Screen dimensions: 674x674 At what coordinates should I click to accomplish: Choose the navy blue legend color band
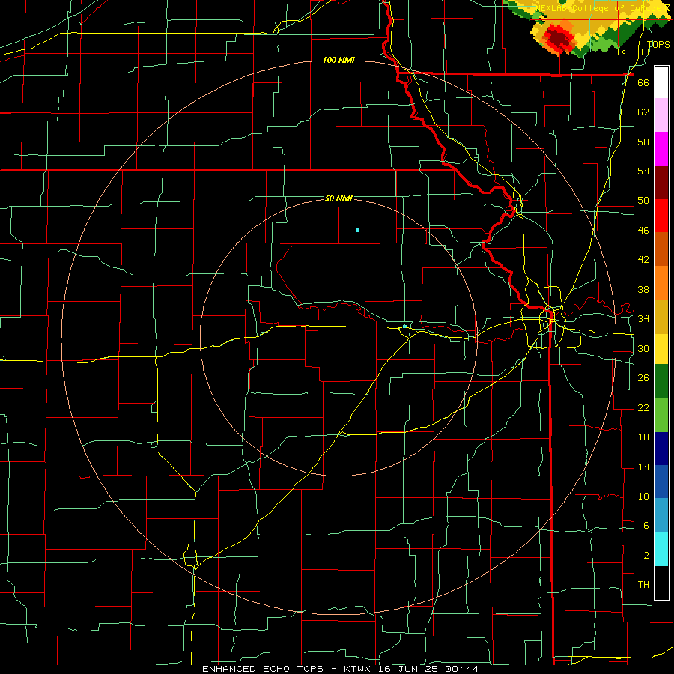tap(661, 449)
